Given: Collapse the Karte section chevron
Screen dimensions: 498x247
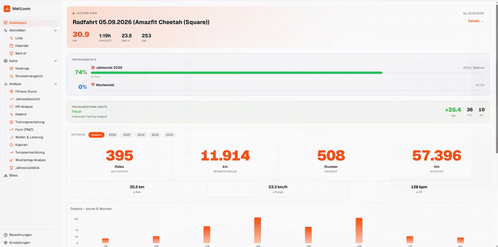Looking at the screenshot, I should pyautogui.click(x=55, y=61).
